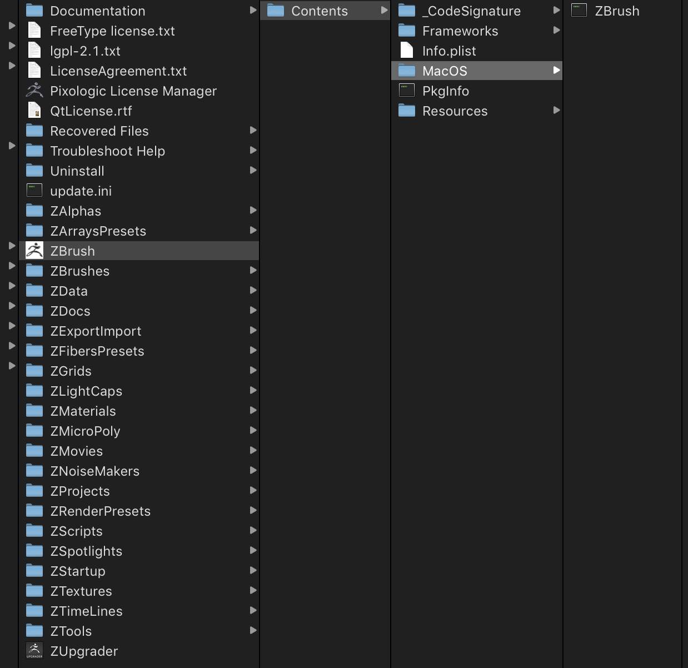688x668 pixels.
Task: Click the ZBrush application icon
Action: (34, 251)
